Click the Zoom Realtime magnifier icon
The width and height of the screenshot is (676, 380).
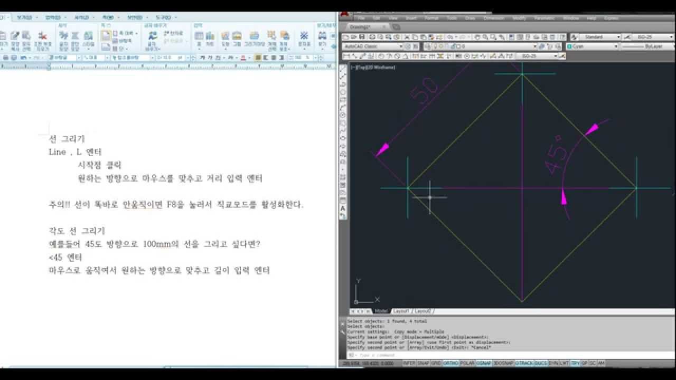pos(485,37)
